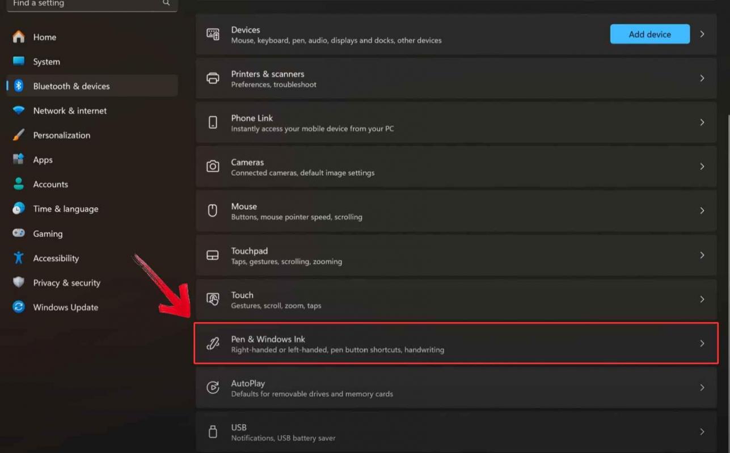Screen dimensions: 730x453
Task: Open USB row chevron
Action: (702, 431)
